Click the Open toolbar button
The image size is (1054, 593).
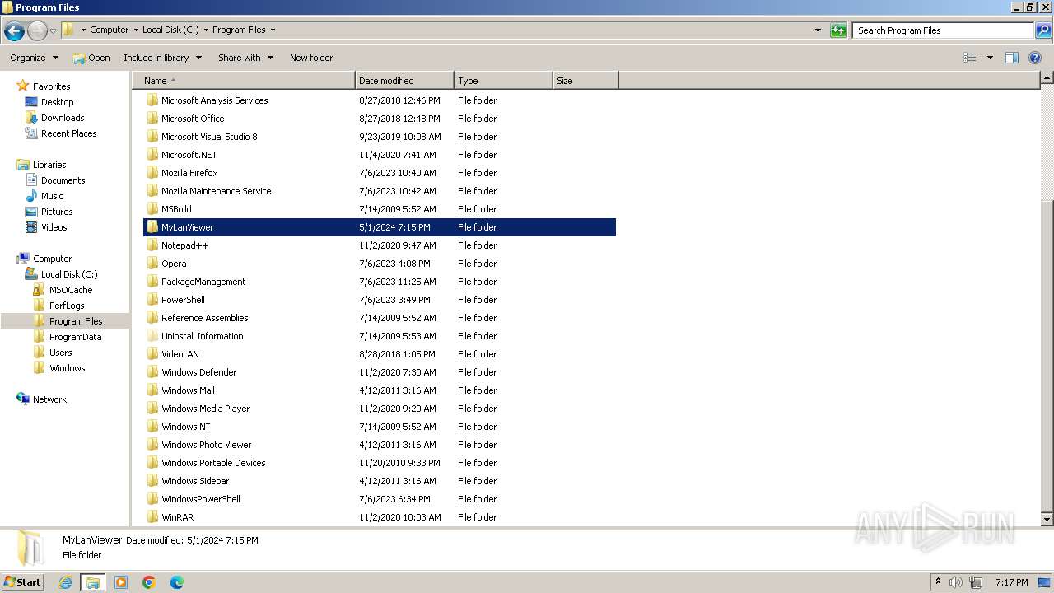point(91,58)
